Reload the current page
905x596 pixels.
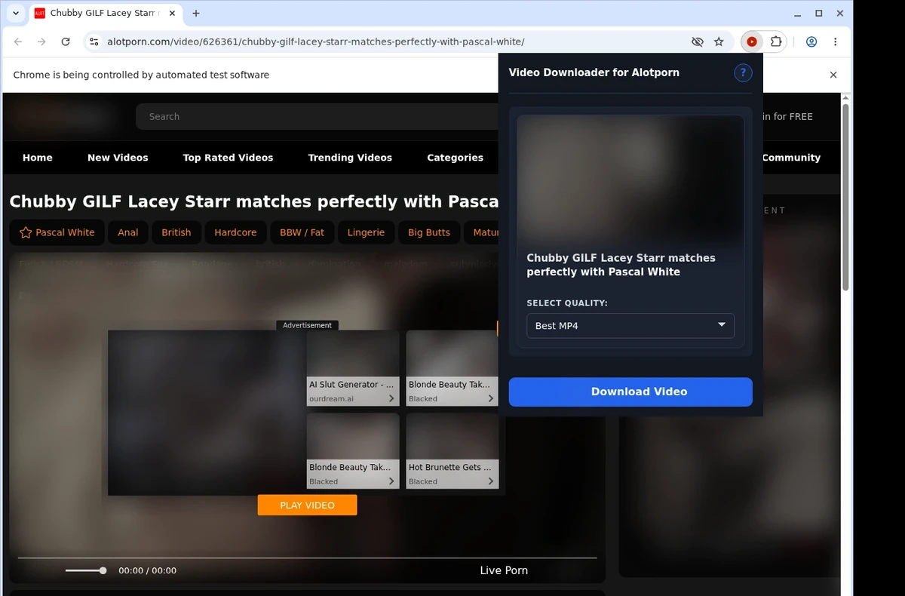coord(66,42)
